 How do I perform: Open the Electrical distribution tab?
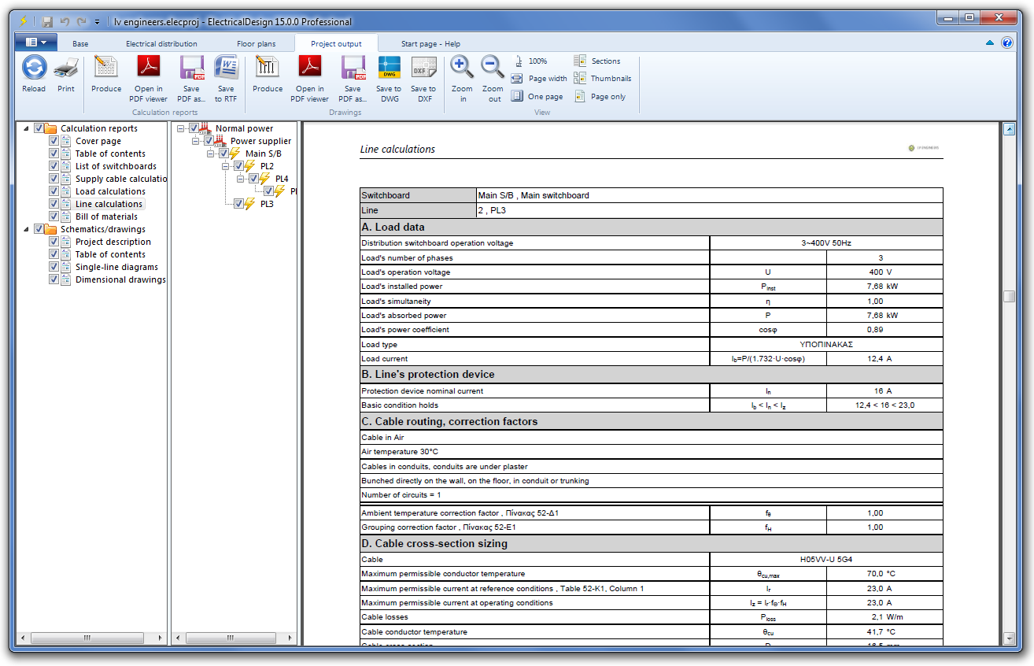(x=161, y=44)
